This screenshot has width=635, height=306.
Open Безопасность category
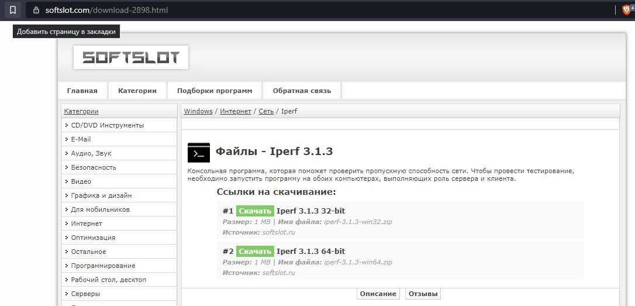coord(94,167)
